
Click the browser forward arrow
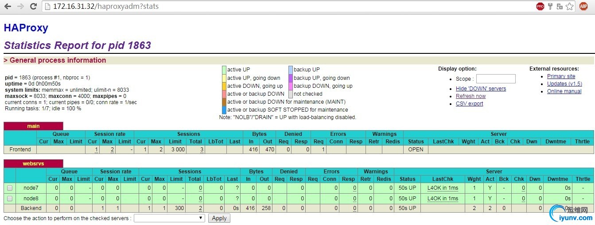[20, 7]
